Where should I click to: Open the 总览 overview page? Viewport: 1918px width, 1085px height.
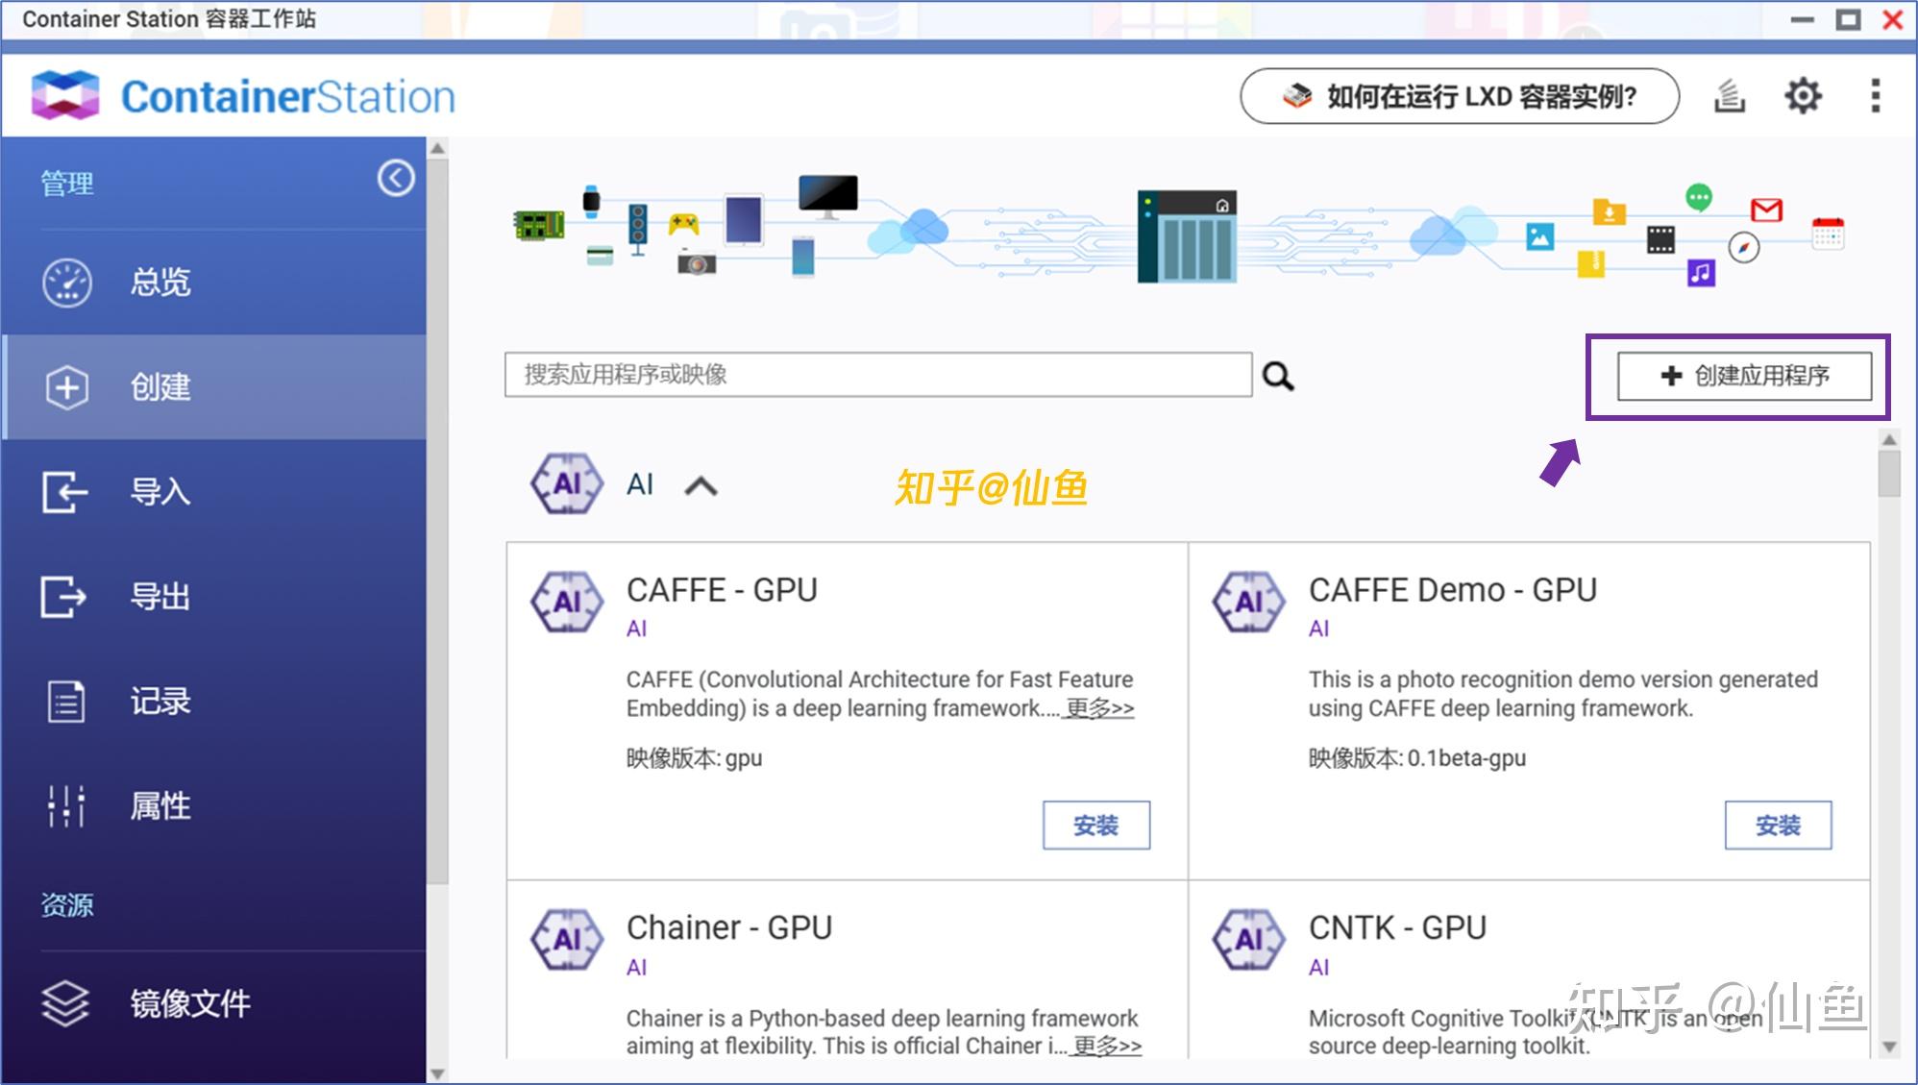pos(159,283)
